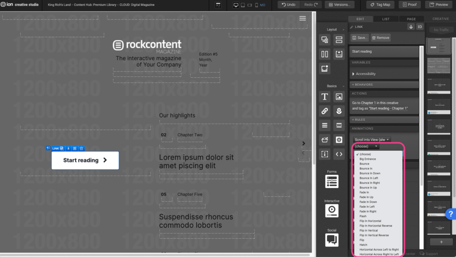Click the pin icon on LINK toolbar
This screenshot has width=456, height=257.
68,149
